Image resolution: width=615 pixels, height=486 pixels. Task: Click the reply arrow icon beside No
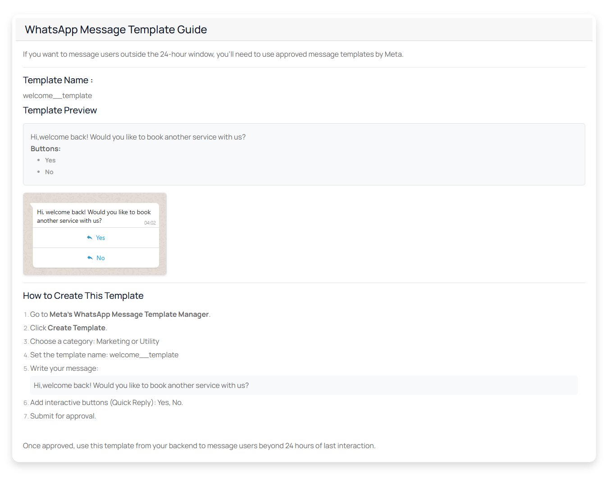pos(90,257)
